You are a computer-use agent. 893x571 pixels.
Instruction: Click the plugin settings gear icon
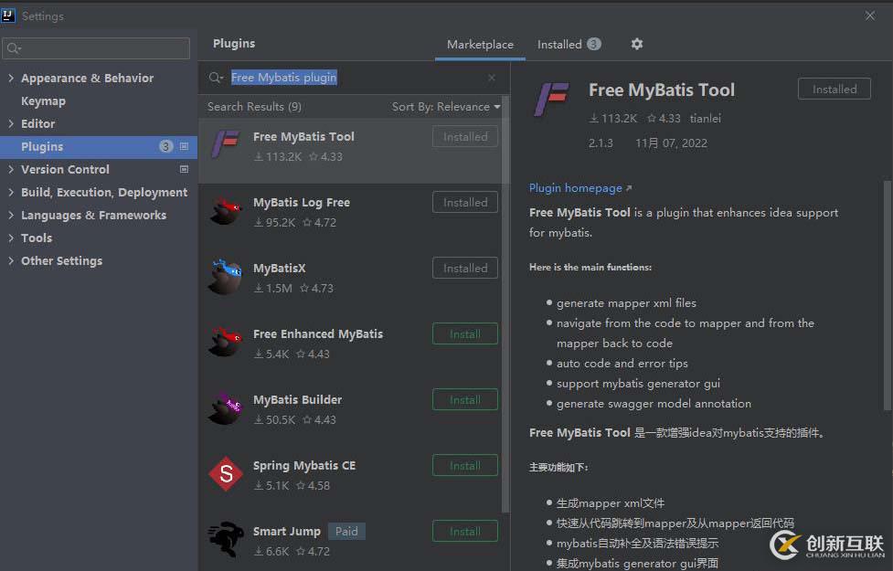pyautogui.click(x=637, y=44)
